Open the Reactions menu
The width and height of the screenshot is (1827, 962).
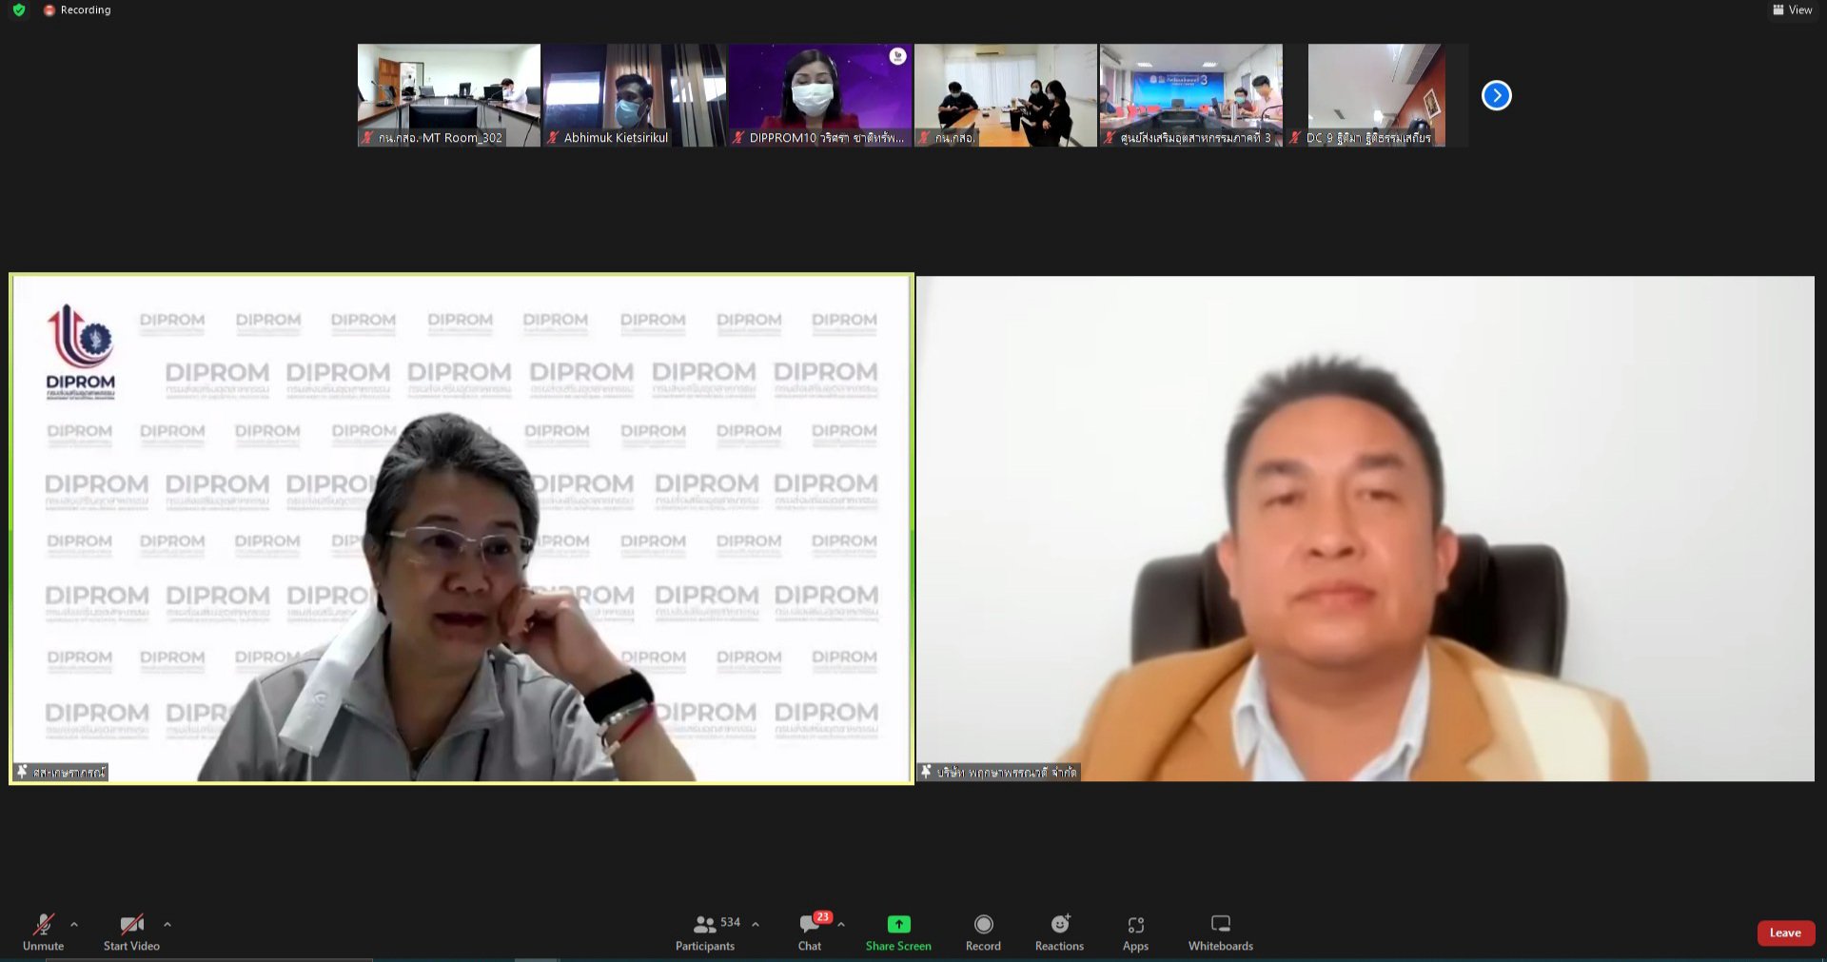[1059, 932]
